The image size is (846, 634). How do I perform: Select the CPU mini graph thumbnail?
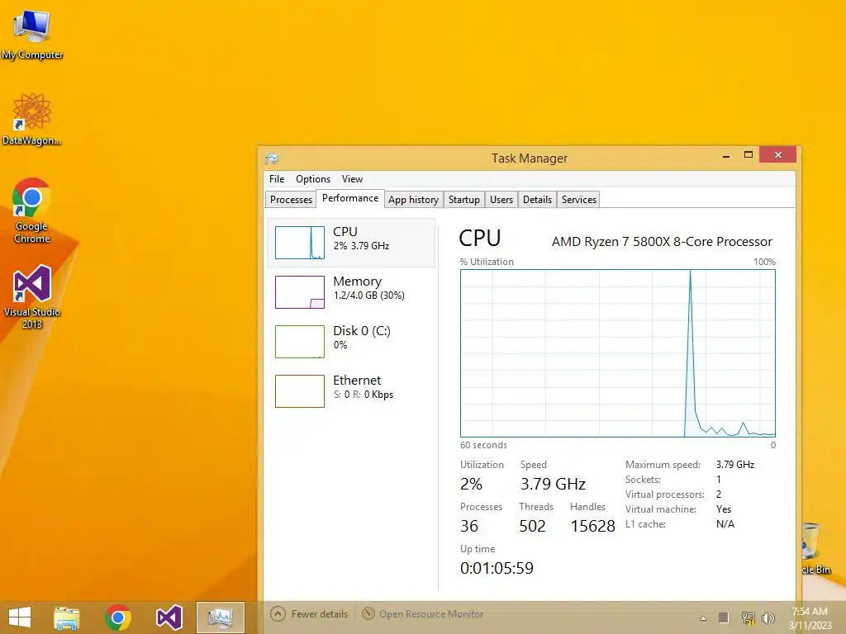(x=300, y=243)
